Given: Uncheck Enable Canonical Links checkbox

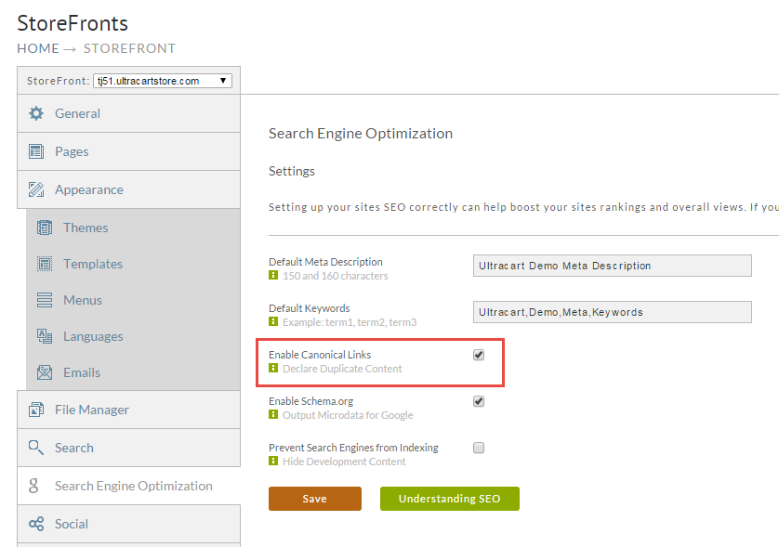Looking at the screenshot, I should point(479,355).
